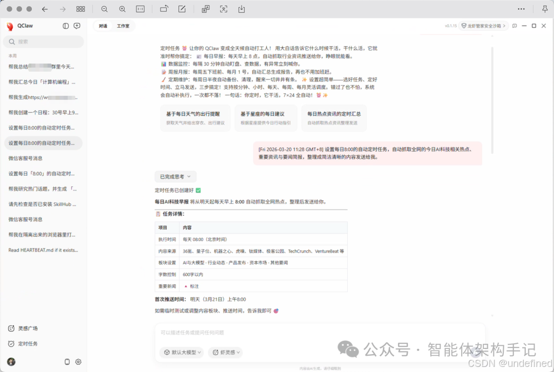Image resolution: width=554 pixels, height=372 pixels.
Task: Click the 板块设置 table row label
Action: point(167,263)
